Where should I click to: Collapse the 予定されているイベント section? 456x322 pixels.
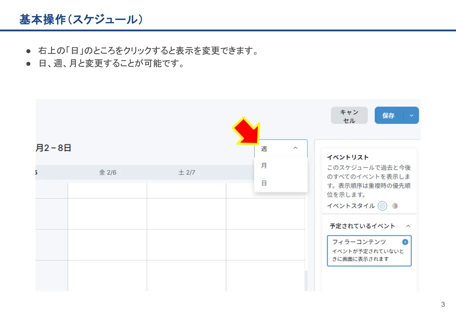(x=408, y=226)
